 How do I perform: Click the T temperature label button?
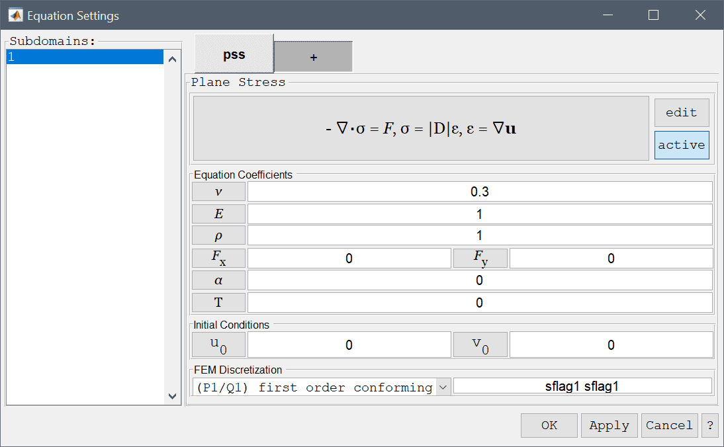218,303
